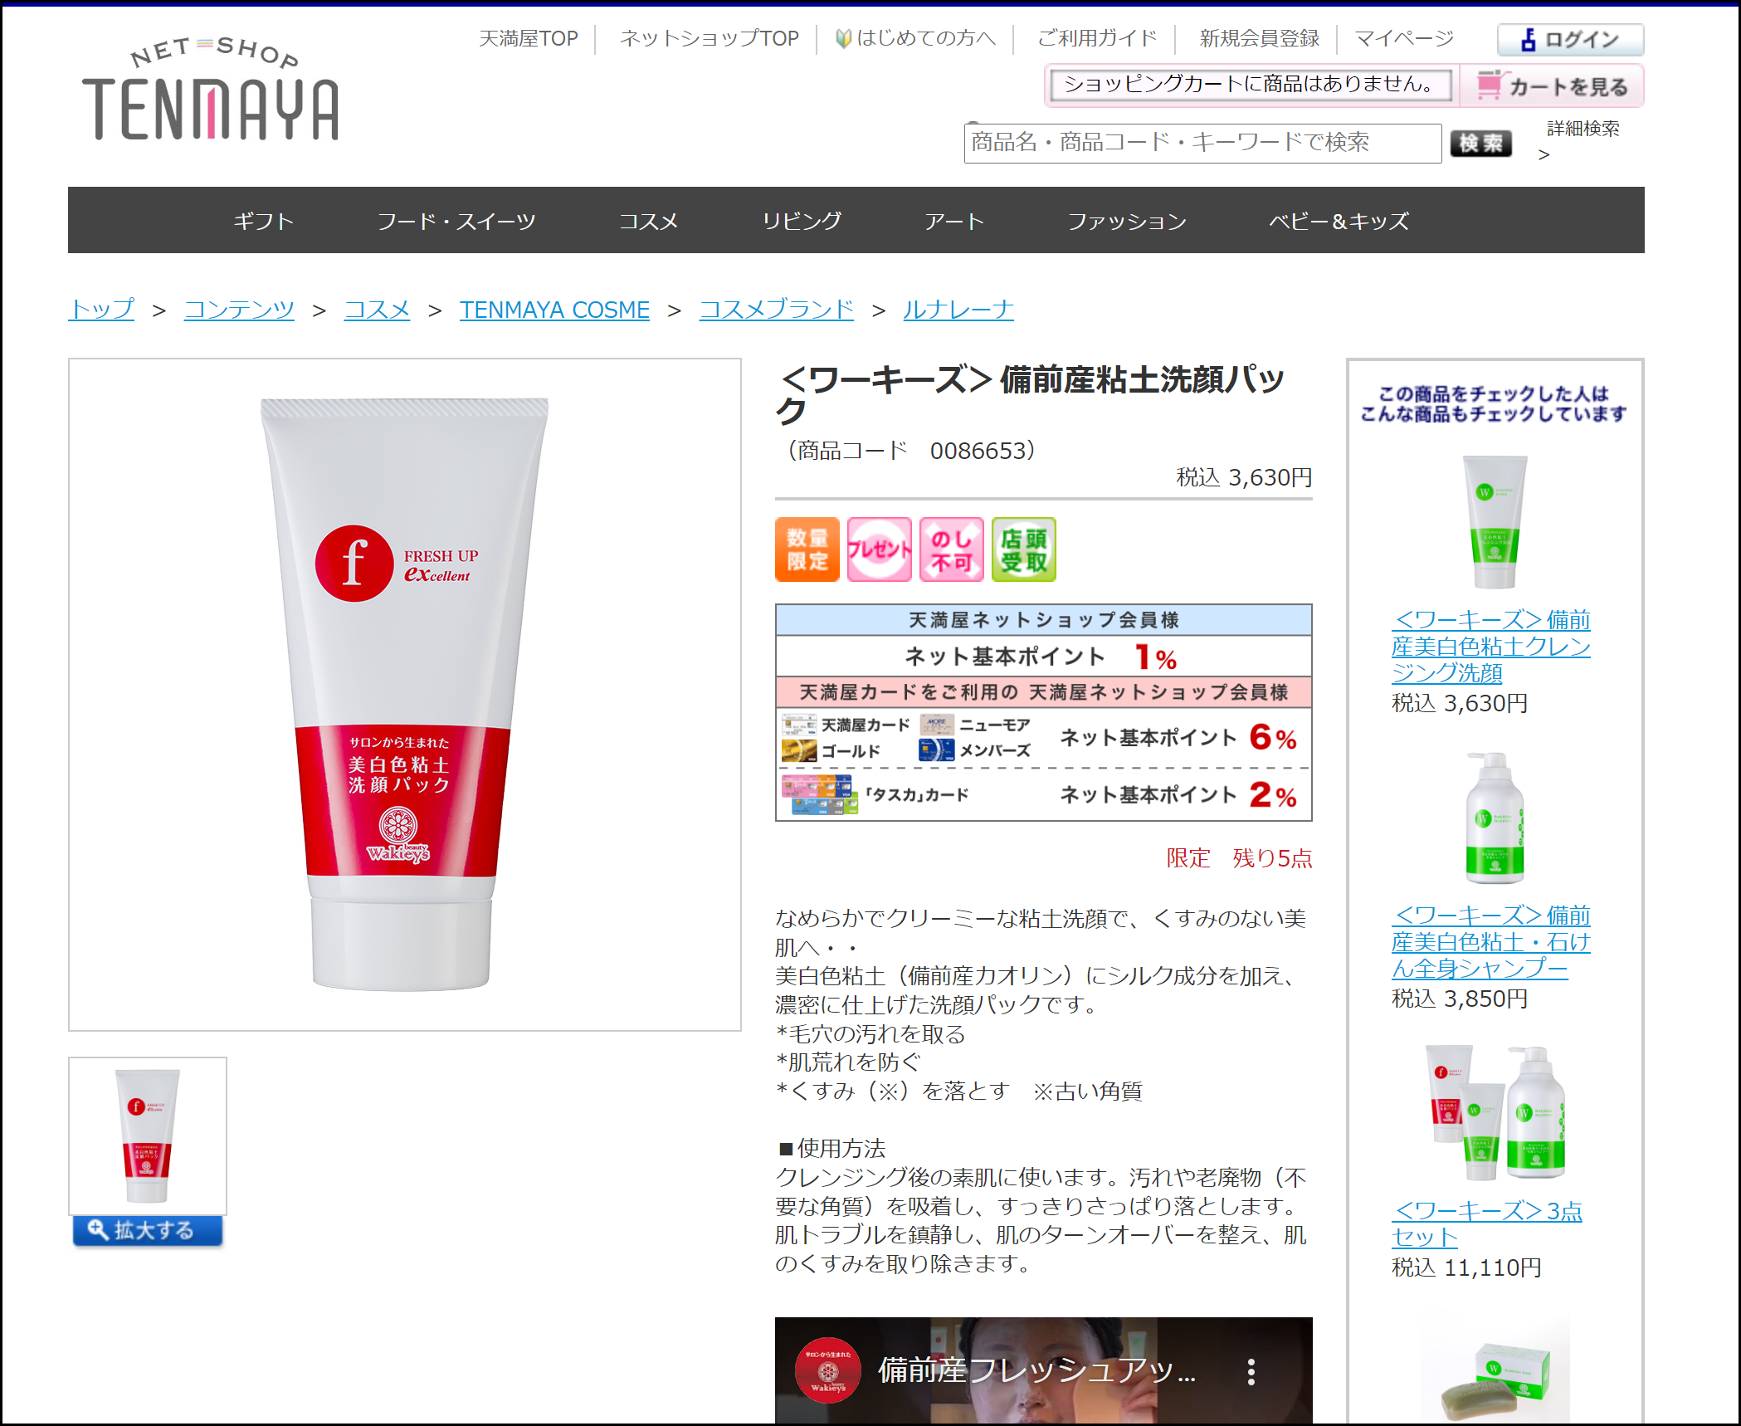Open the ご利用ガイド link

tap(1097, 39)
